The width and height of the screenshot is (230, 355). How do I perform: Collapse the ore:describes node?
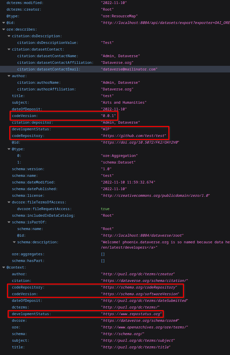point(4,30)
